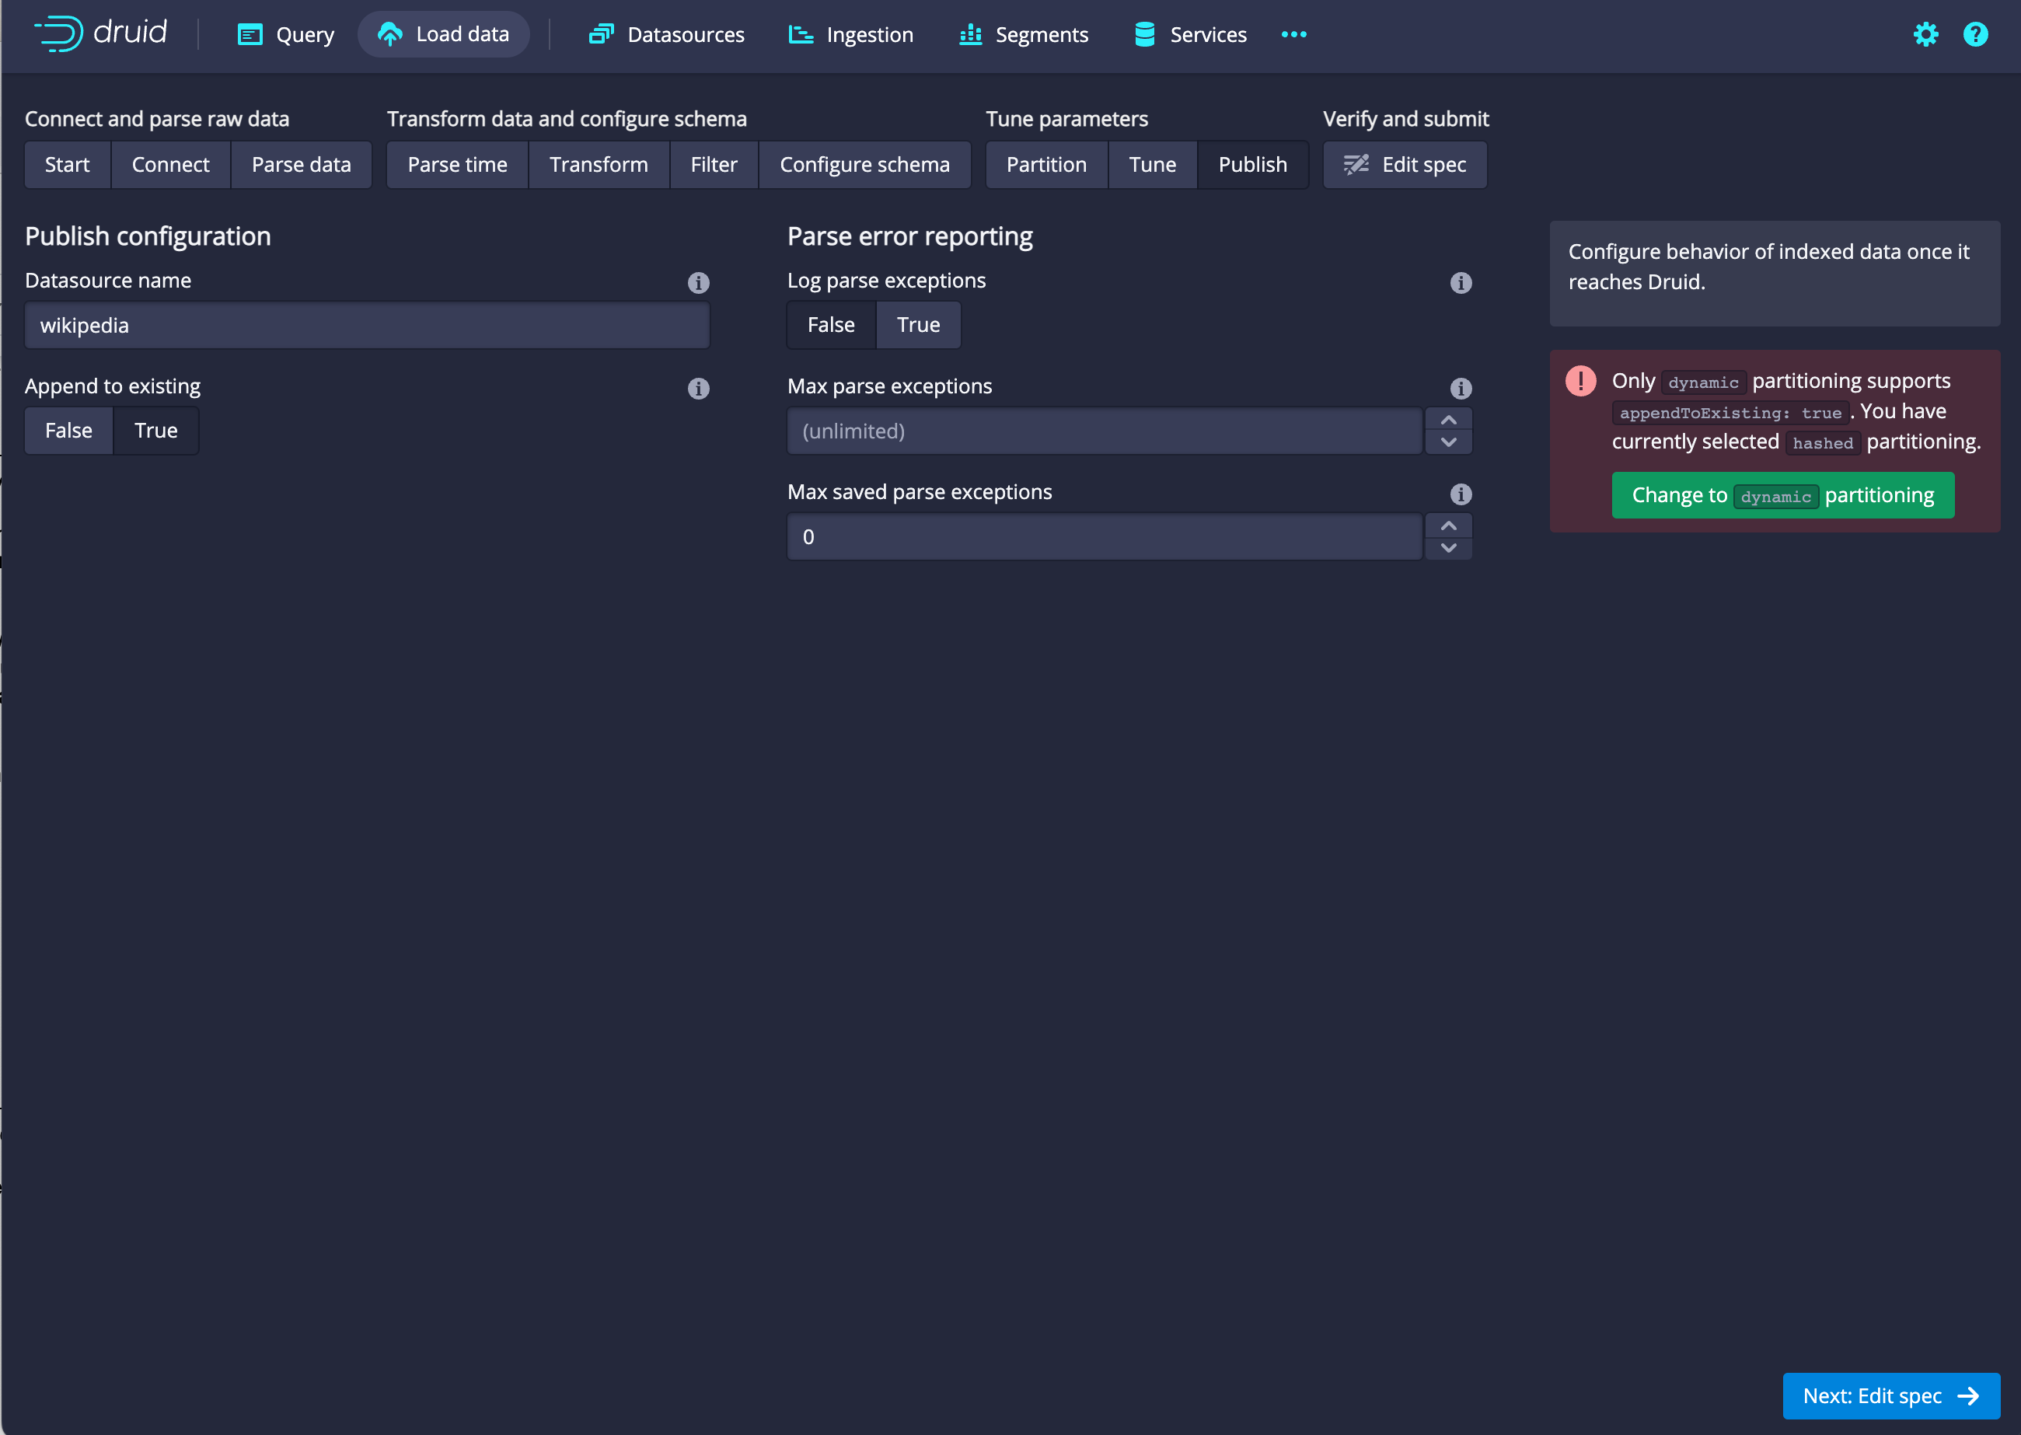Open settings gear menu
The height and width of the screenshot is (1435, 2021).
point(1925,34)
